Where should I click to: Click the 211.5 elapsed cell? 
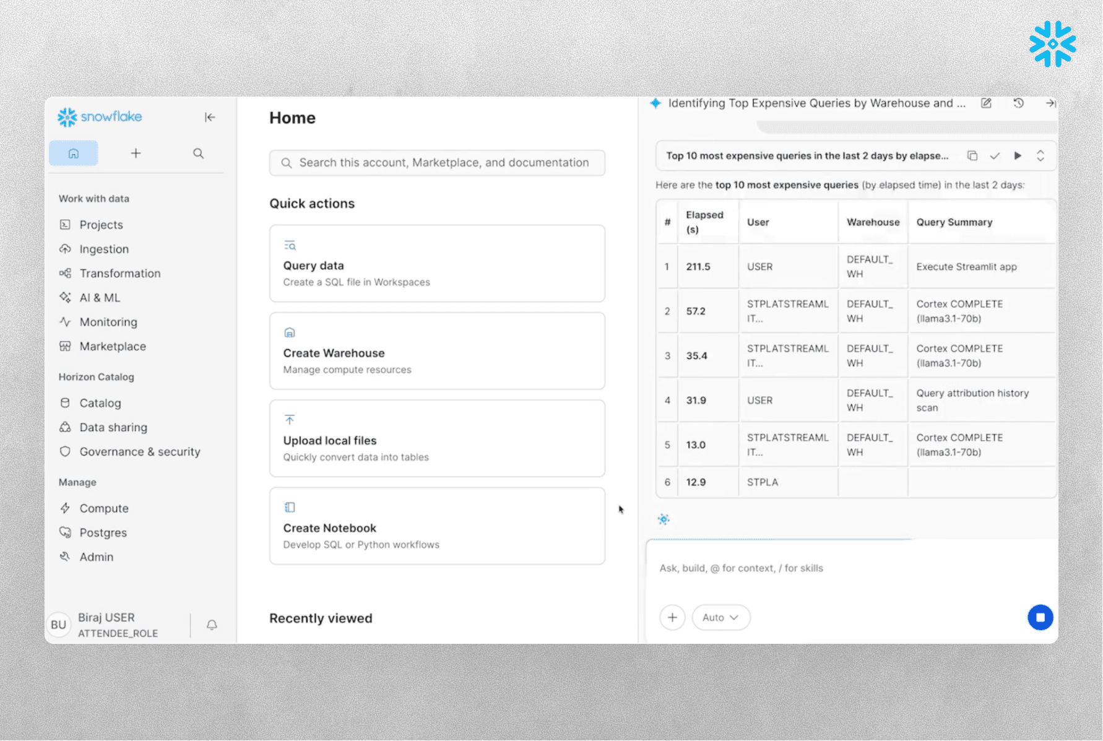(x=708, y=266)
